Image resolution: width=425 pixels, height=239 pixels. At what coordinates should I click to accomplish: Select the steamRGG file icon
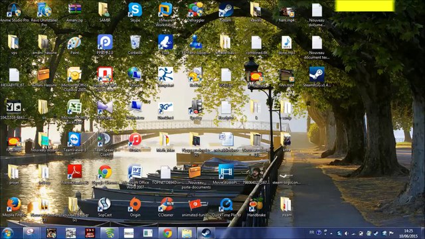pos(317,77)
